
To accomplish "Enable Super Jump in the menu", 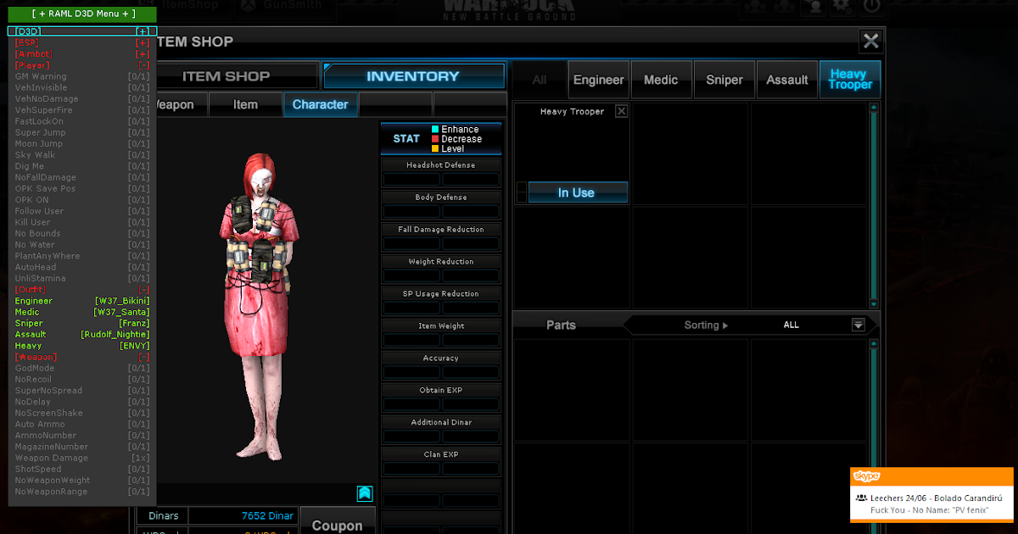I will [x=82, y=132].
